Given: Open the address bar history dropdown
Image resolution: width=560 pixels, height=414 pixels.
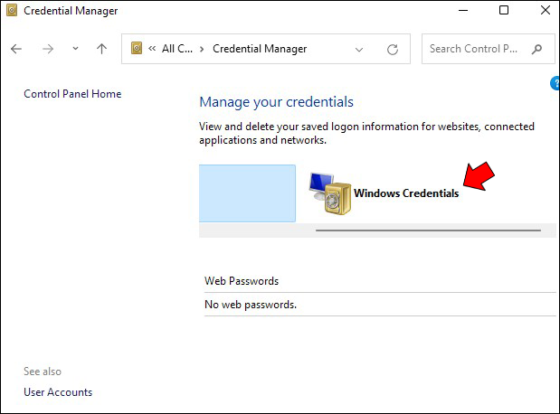Looking at the screenshot, I should [359, 49].
